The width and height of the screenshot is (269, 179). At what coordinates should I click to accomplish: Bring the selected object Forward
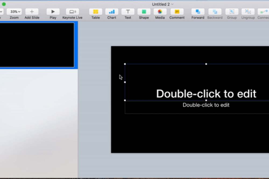198,12
